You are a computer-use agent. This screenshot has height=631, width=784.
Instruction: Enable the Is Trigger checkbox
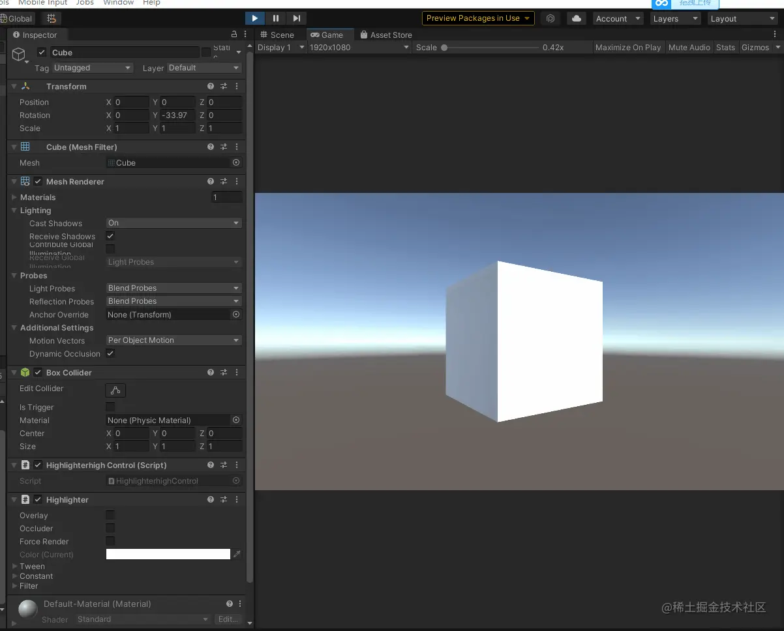pos(110,407)
